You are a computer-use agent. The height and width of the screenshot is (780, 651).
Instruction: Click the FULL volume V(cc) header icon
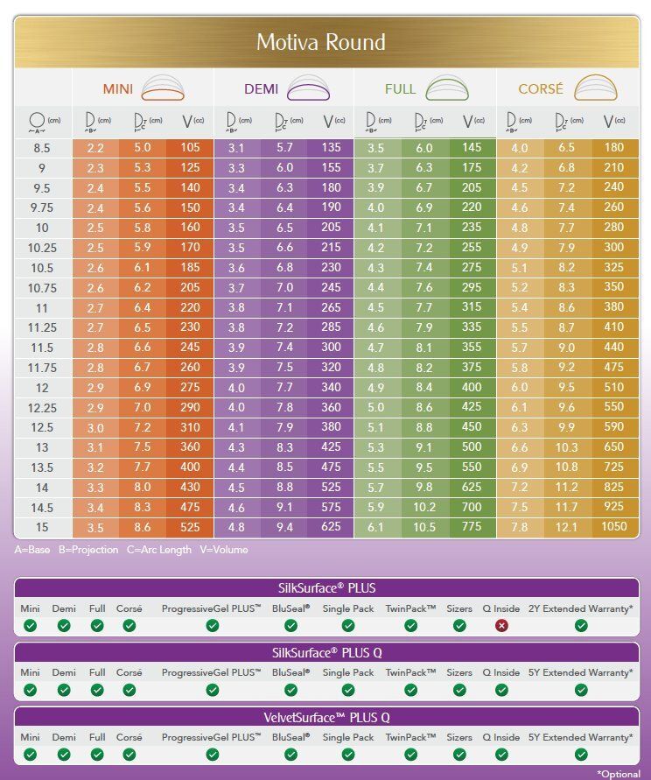click(473, 122)
